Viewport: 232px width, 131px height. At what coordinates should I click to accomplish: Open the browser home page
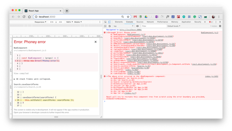coord(29,17)
